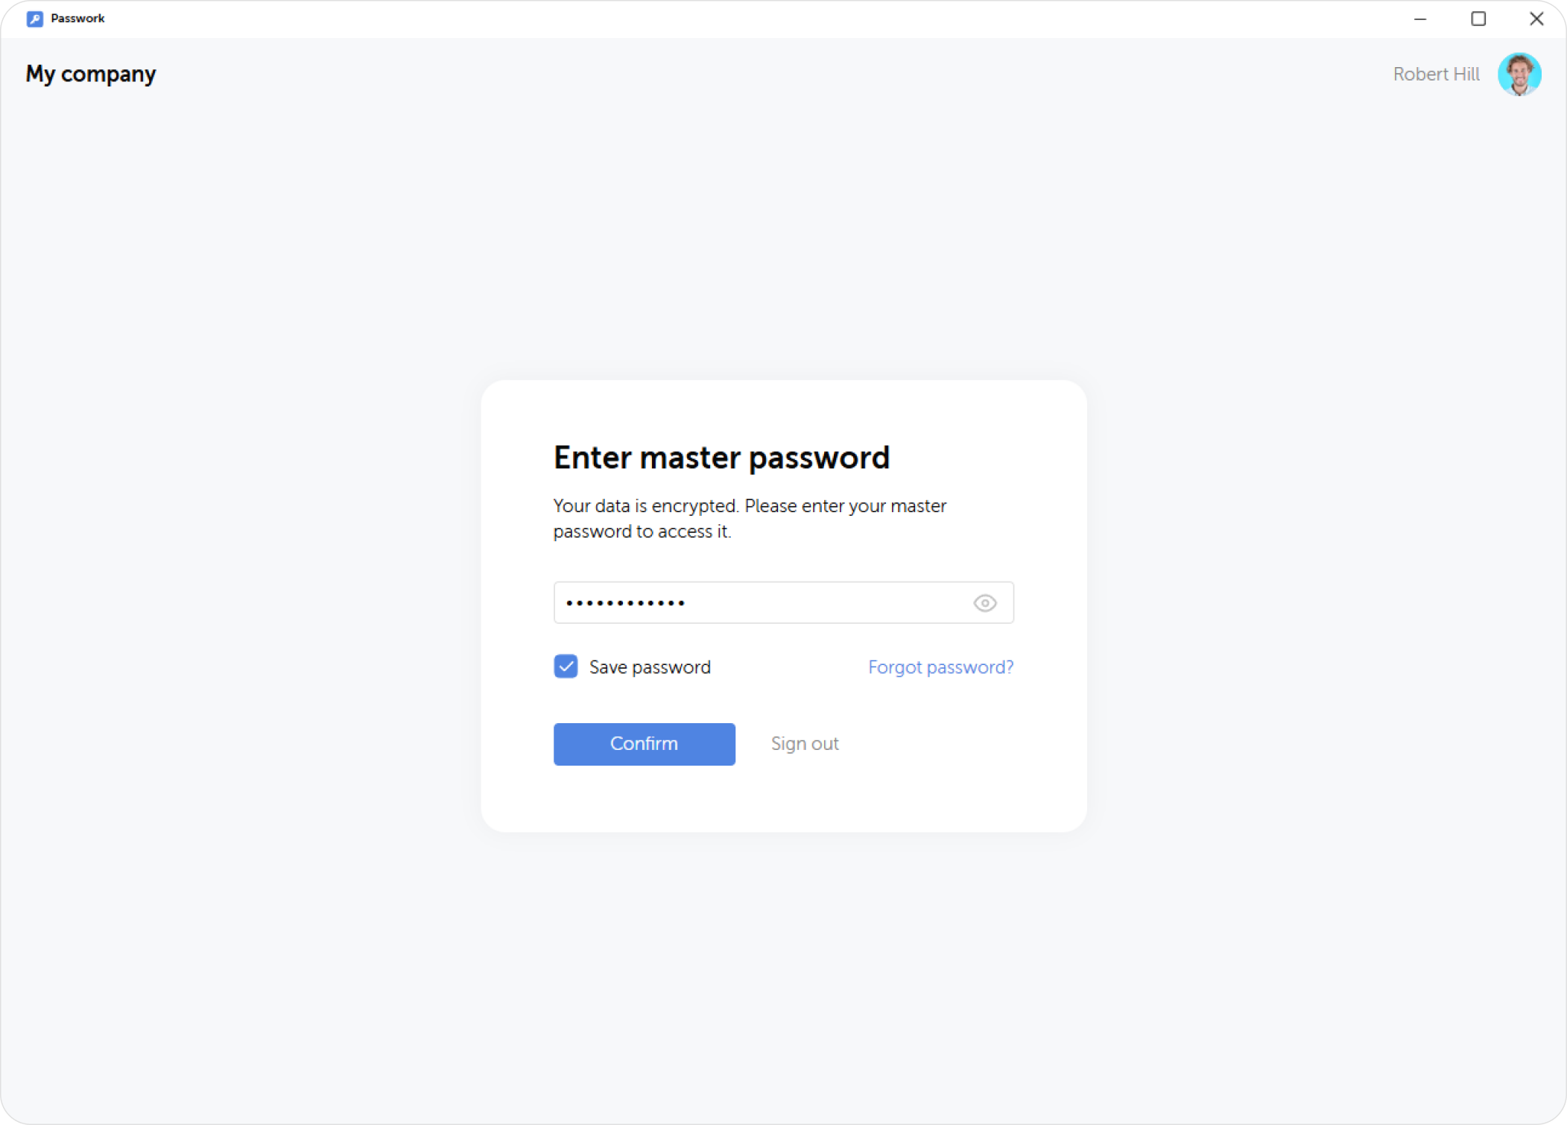Select the My company workspace title

tap(90, 74)
